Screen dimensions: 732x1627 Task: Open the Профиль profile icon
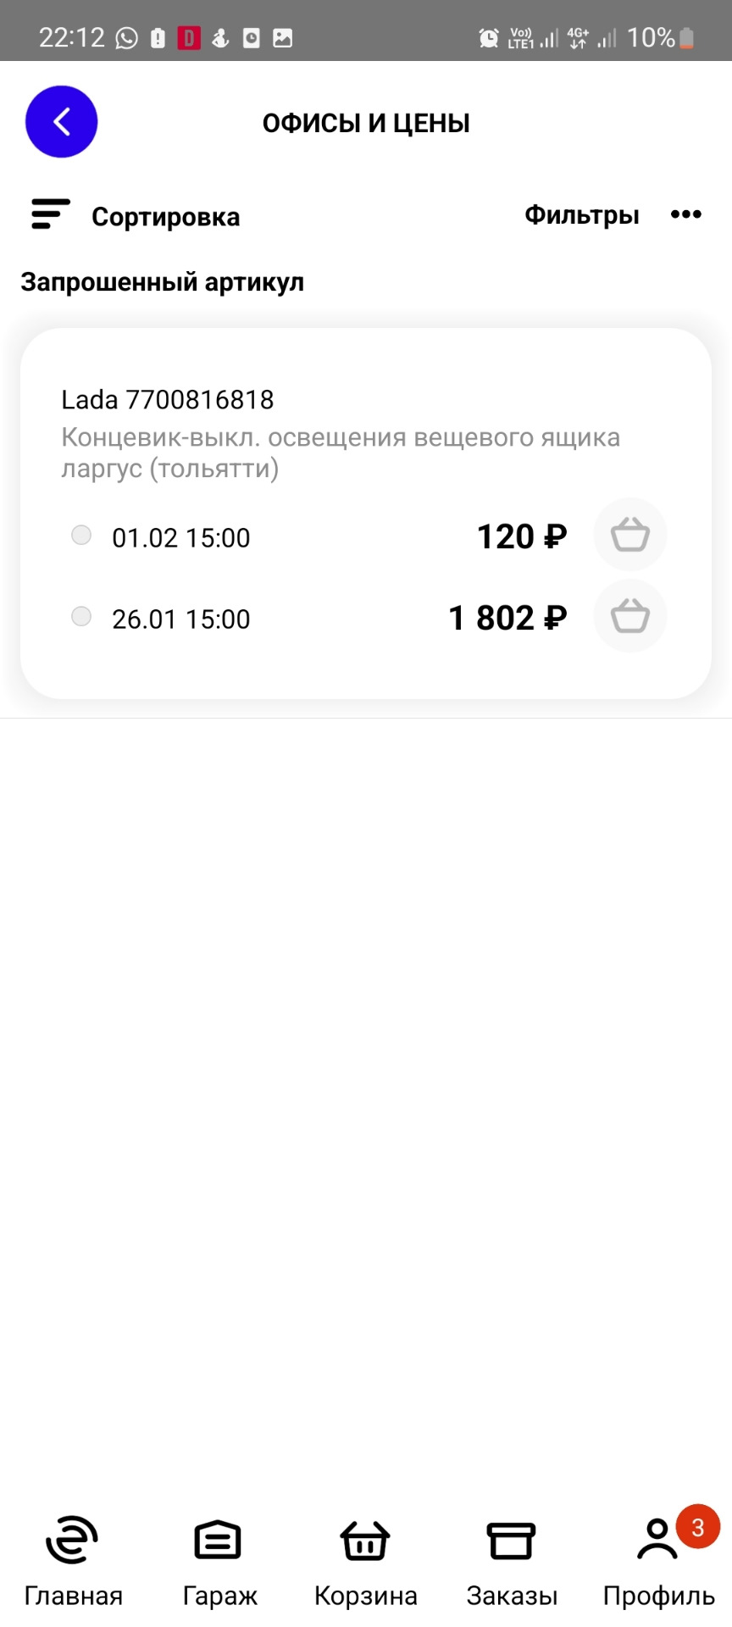click(x=657, y=1541)
